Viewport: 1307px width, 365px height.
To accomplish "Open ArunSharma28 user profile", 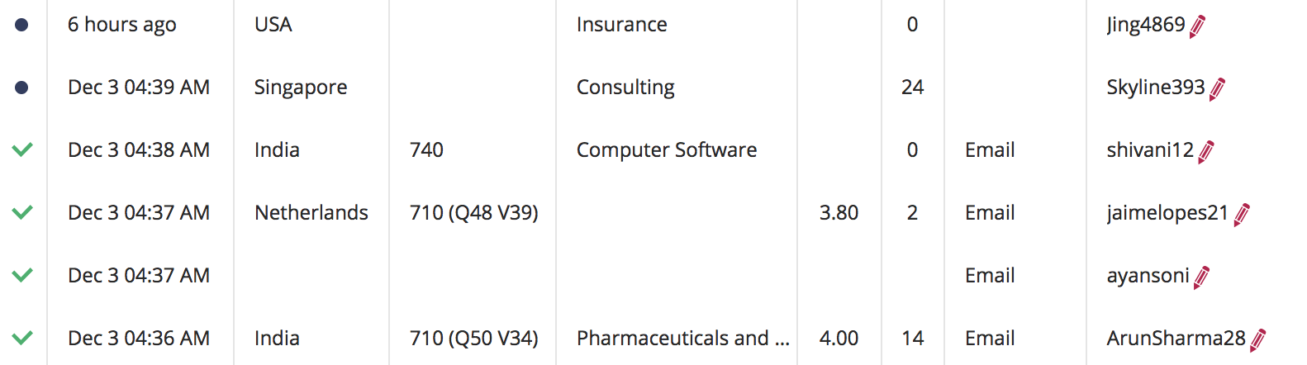I will pos(1176,339).
